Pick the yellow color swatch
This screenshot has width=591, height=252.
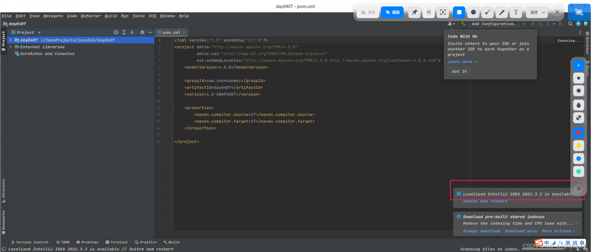point(579,146)
